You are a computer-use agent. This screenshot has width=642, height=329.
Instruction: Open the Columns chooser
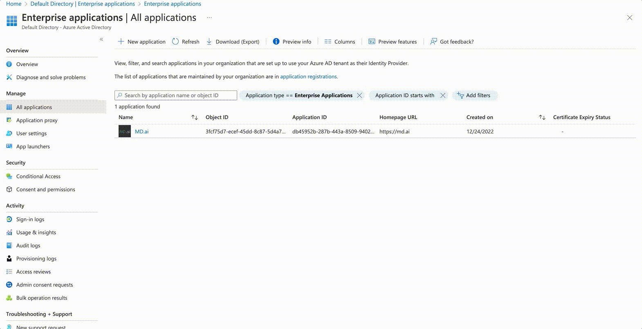point(340,41)
